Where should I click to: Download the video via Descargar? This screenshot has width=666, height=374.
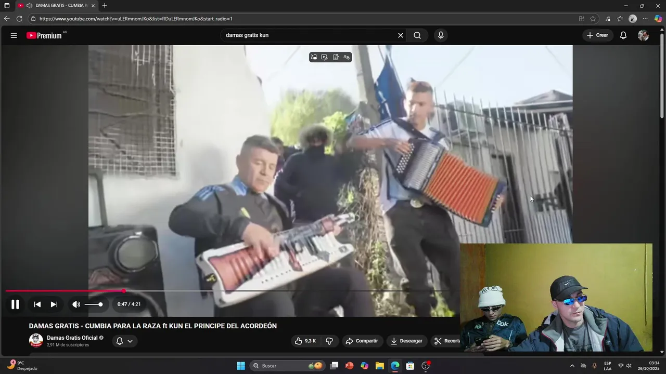coord(406,341)
